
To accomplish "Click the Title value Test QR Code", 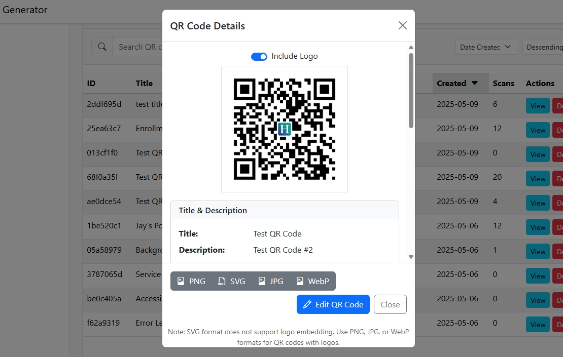I will [x=277, y=234].
